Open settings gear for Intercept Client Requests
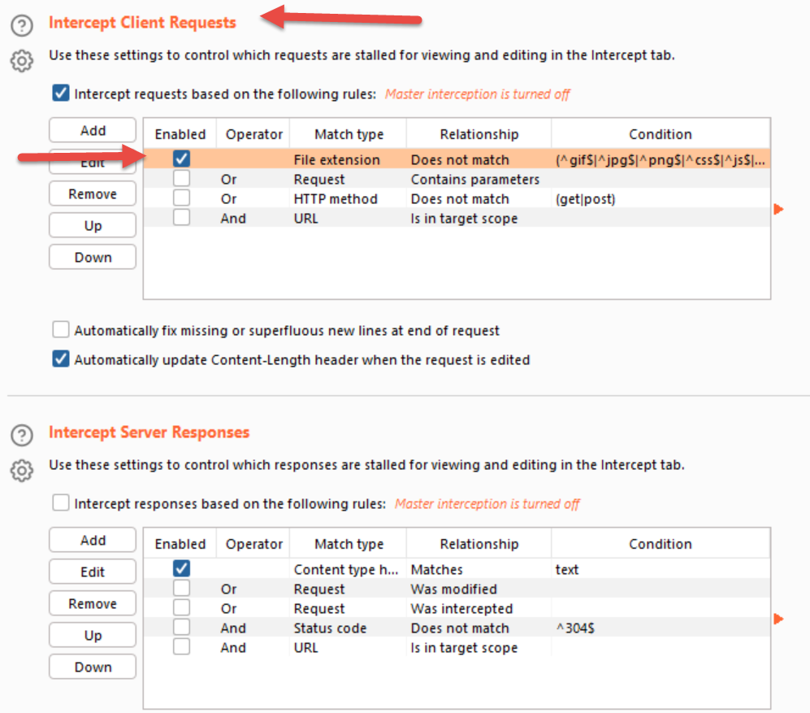810x713 pixels. point(21,61)
